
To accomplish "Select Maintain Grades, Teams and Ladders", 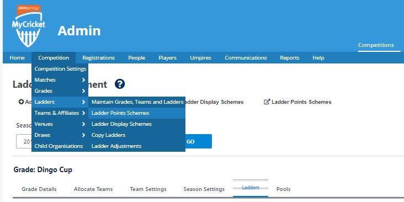I will [x=137, y=102].
